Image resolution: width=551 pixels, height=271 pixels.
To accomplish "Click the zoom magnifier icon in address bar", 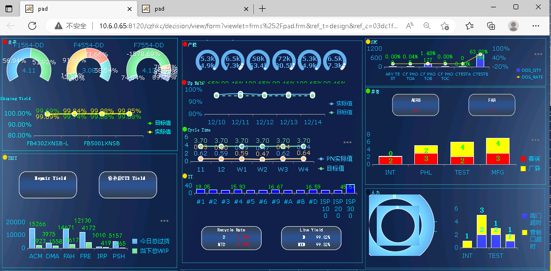I will [x=427, y=26].
